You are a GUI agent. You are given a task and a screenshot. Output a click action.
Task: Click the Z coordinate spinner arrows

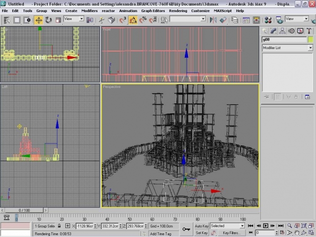click(x=146, y=226)
